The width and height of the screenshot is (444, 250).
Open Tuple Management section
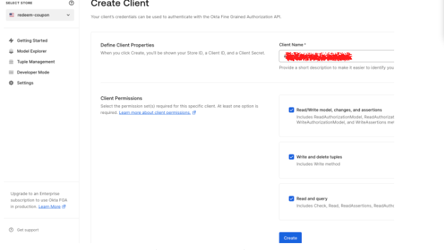point(36,62)
